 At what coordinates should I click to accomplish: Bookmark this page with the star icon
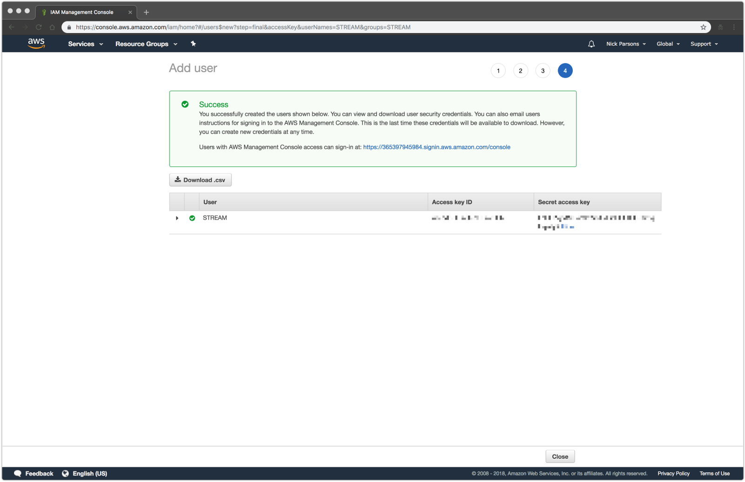tap(704, 27)
